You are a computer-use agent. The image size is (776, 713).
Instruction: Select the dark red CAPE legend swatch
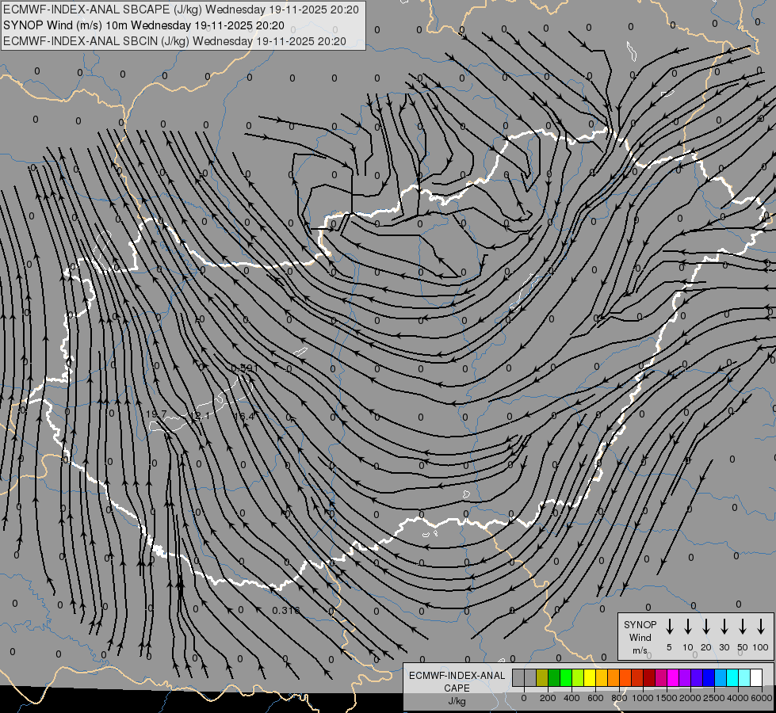click(649, 677)
